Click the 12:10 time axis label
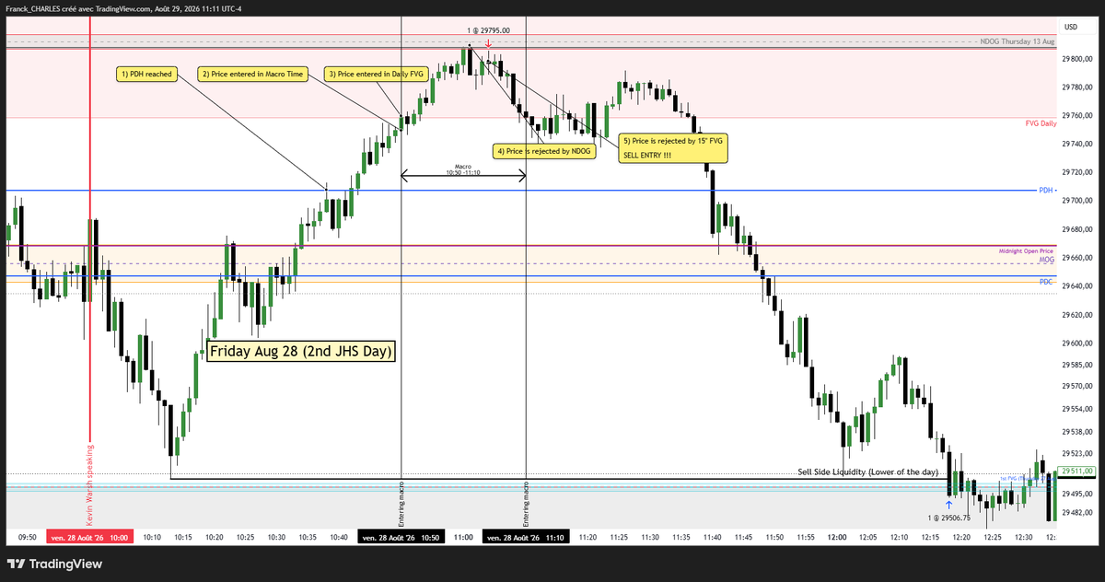 (900, 537)
